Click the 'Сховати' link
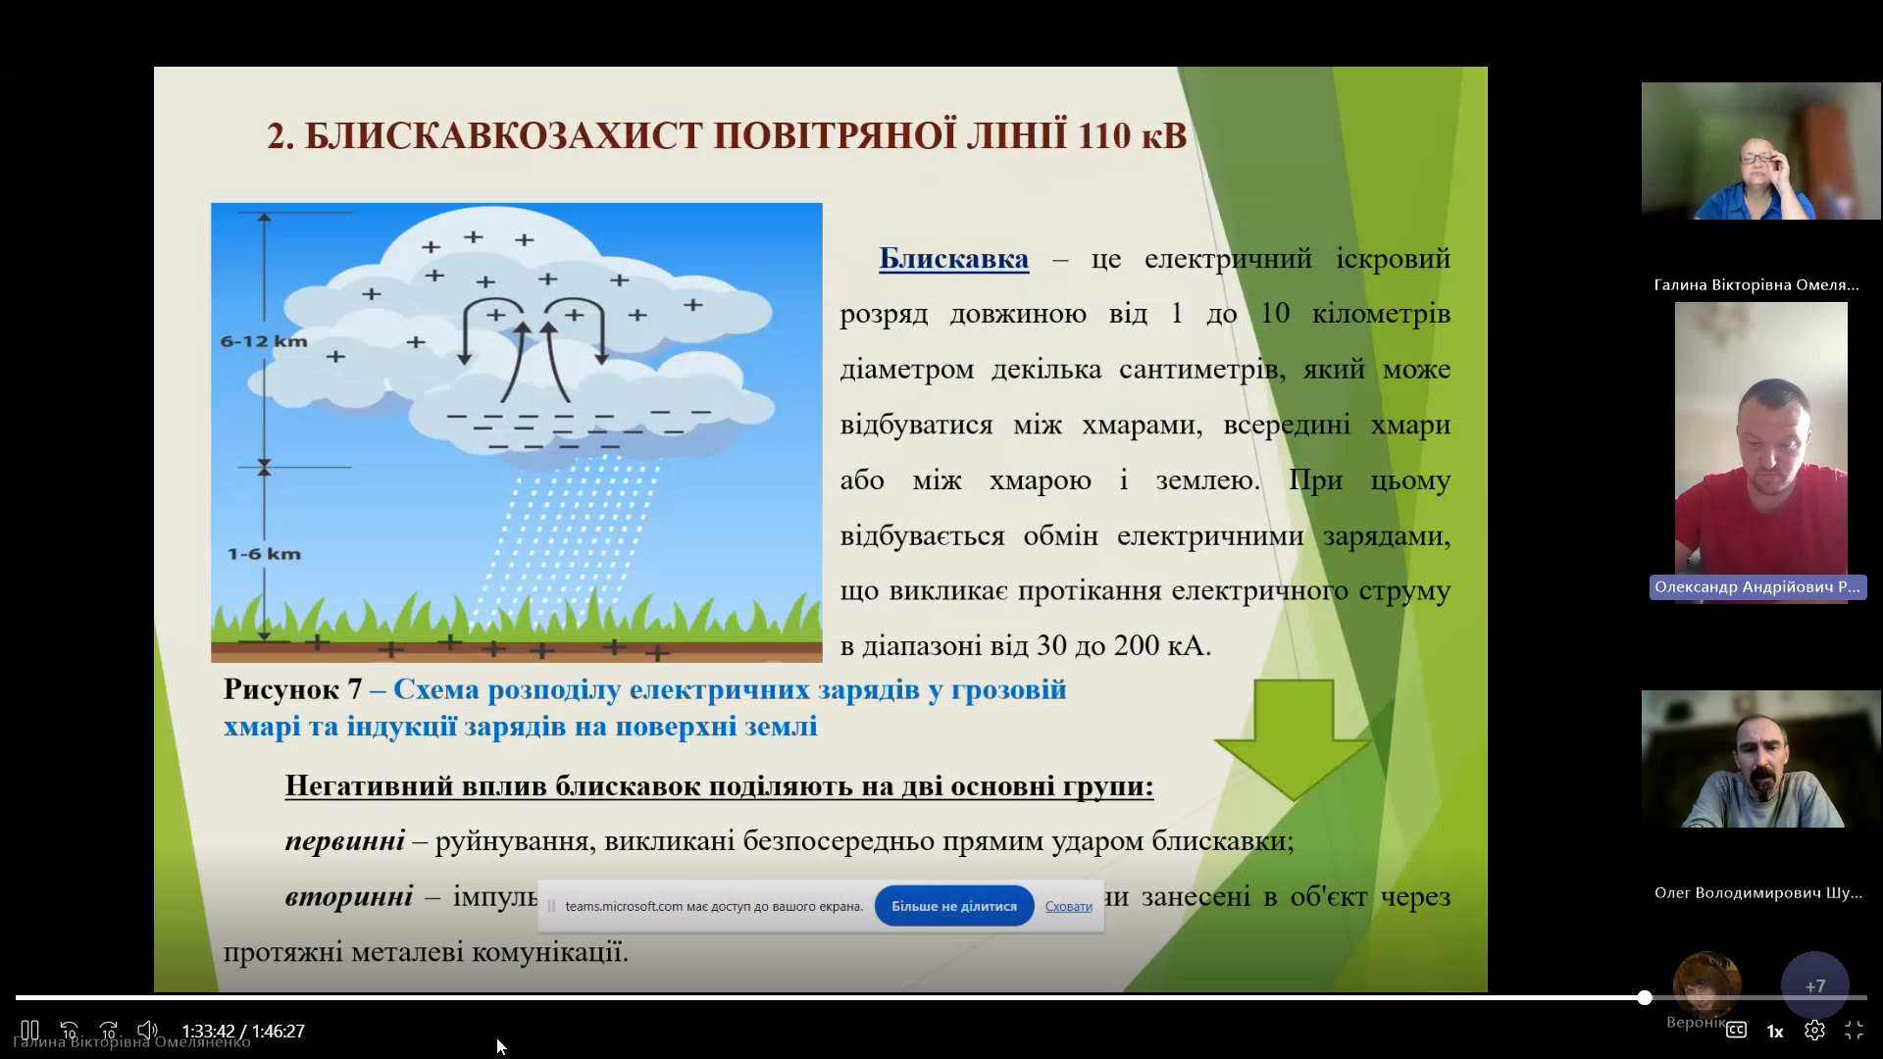Image resolution: width=1883 pixels, height=1059 pixels. (x=1068, y=906)
